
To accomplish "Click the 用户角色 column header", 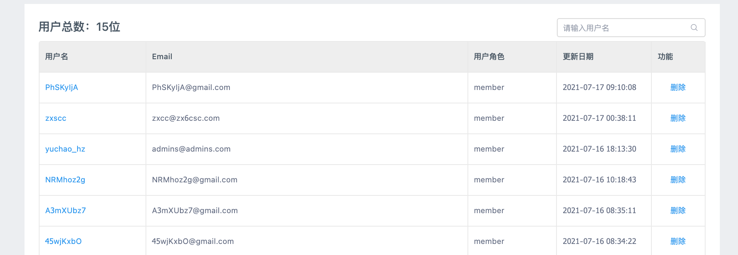I will (488, 56).
